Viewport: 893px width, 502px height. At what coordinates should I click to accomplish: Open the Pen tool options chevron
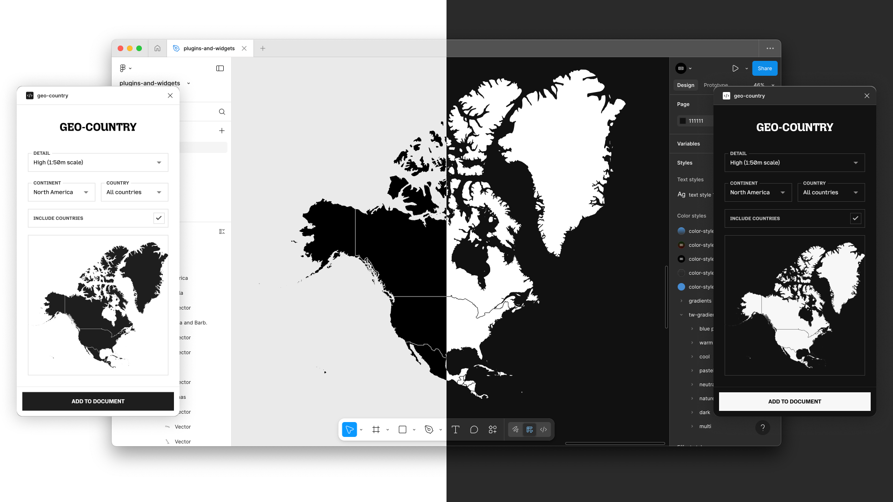point(441,430)
